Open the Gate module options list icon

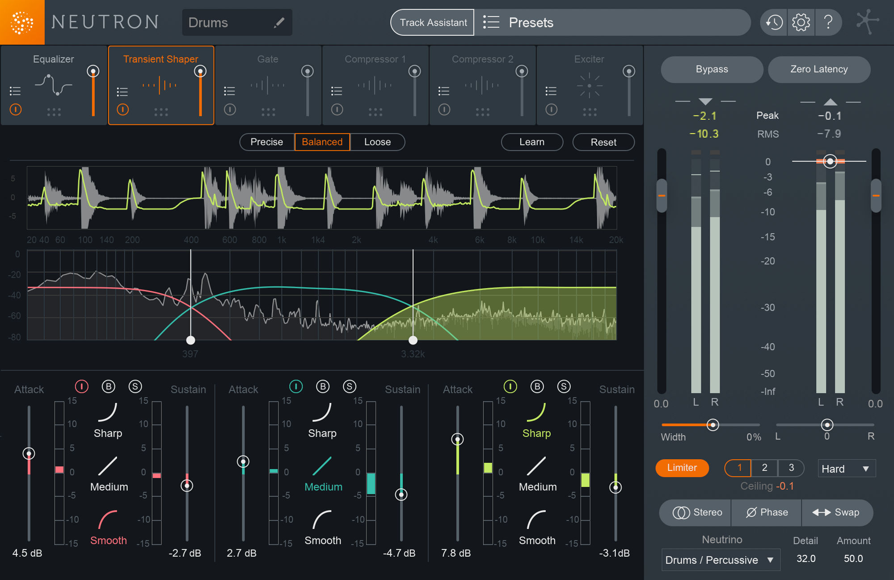click(x=230, y=91)
